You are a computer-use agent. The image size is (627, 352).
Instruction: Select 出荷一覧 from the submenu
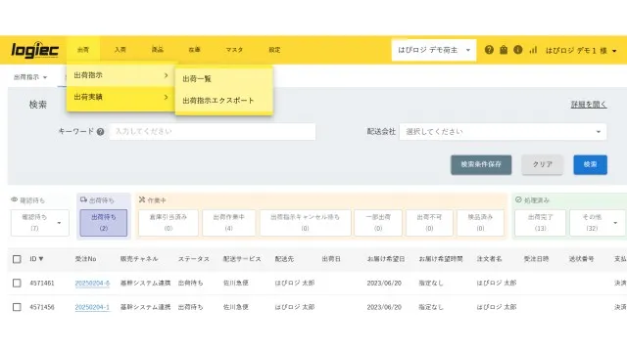[x=224, y=79]
